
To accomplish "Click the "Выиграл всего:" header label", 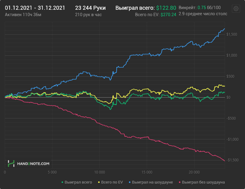I will pos(135,8).
